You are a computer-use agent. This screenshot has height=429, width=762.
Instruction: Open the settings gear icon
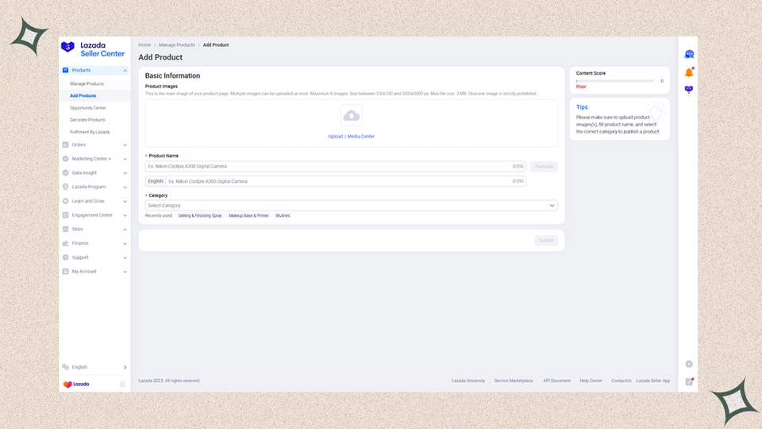[x=689, y=364]
